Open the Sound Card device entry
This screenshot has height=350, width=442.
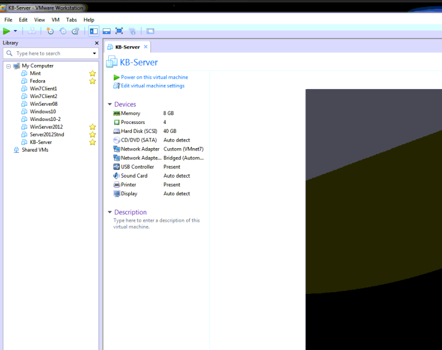(x=134, y=176)
